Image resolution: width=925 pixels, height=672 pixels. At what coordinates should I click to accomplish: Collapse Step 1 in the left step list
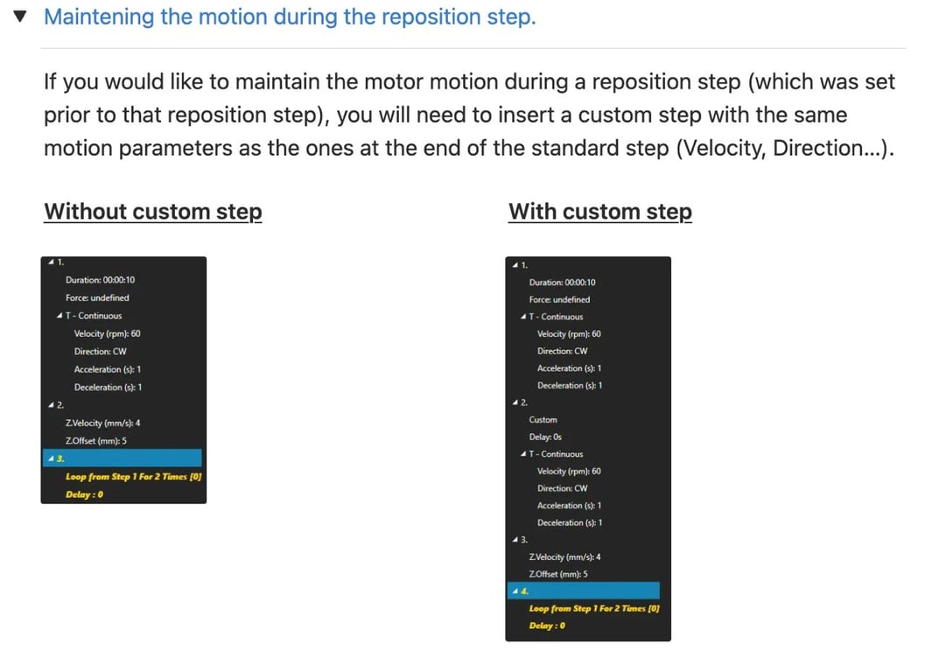[51, 262]
